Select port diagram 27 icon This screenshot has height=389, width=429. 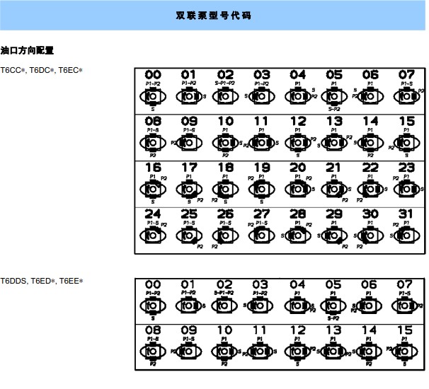coord(261,234)
